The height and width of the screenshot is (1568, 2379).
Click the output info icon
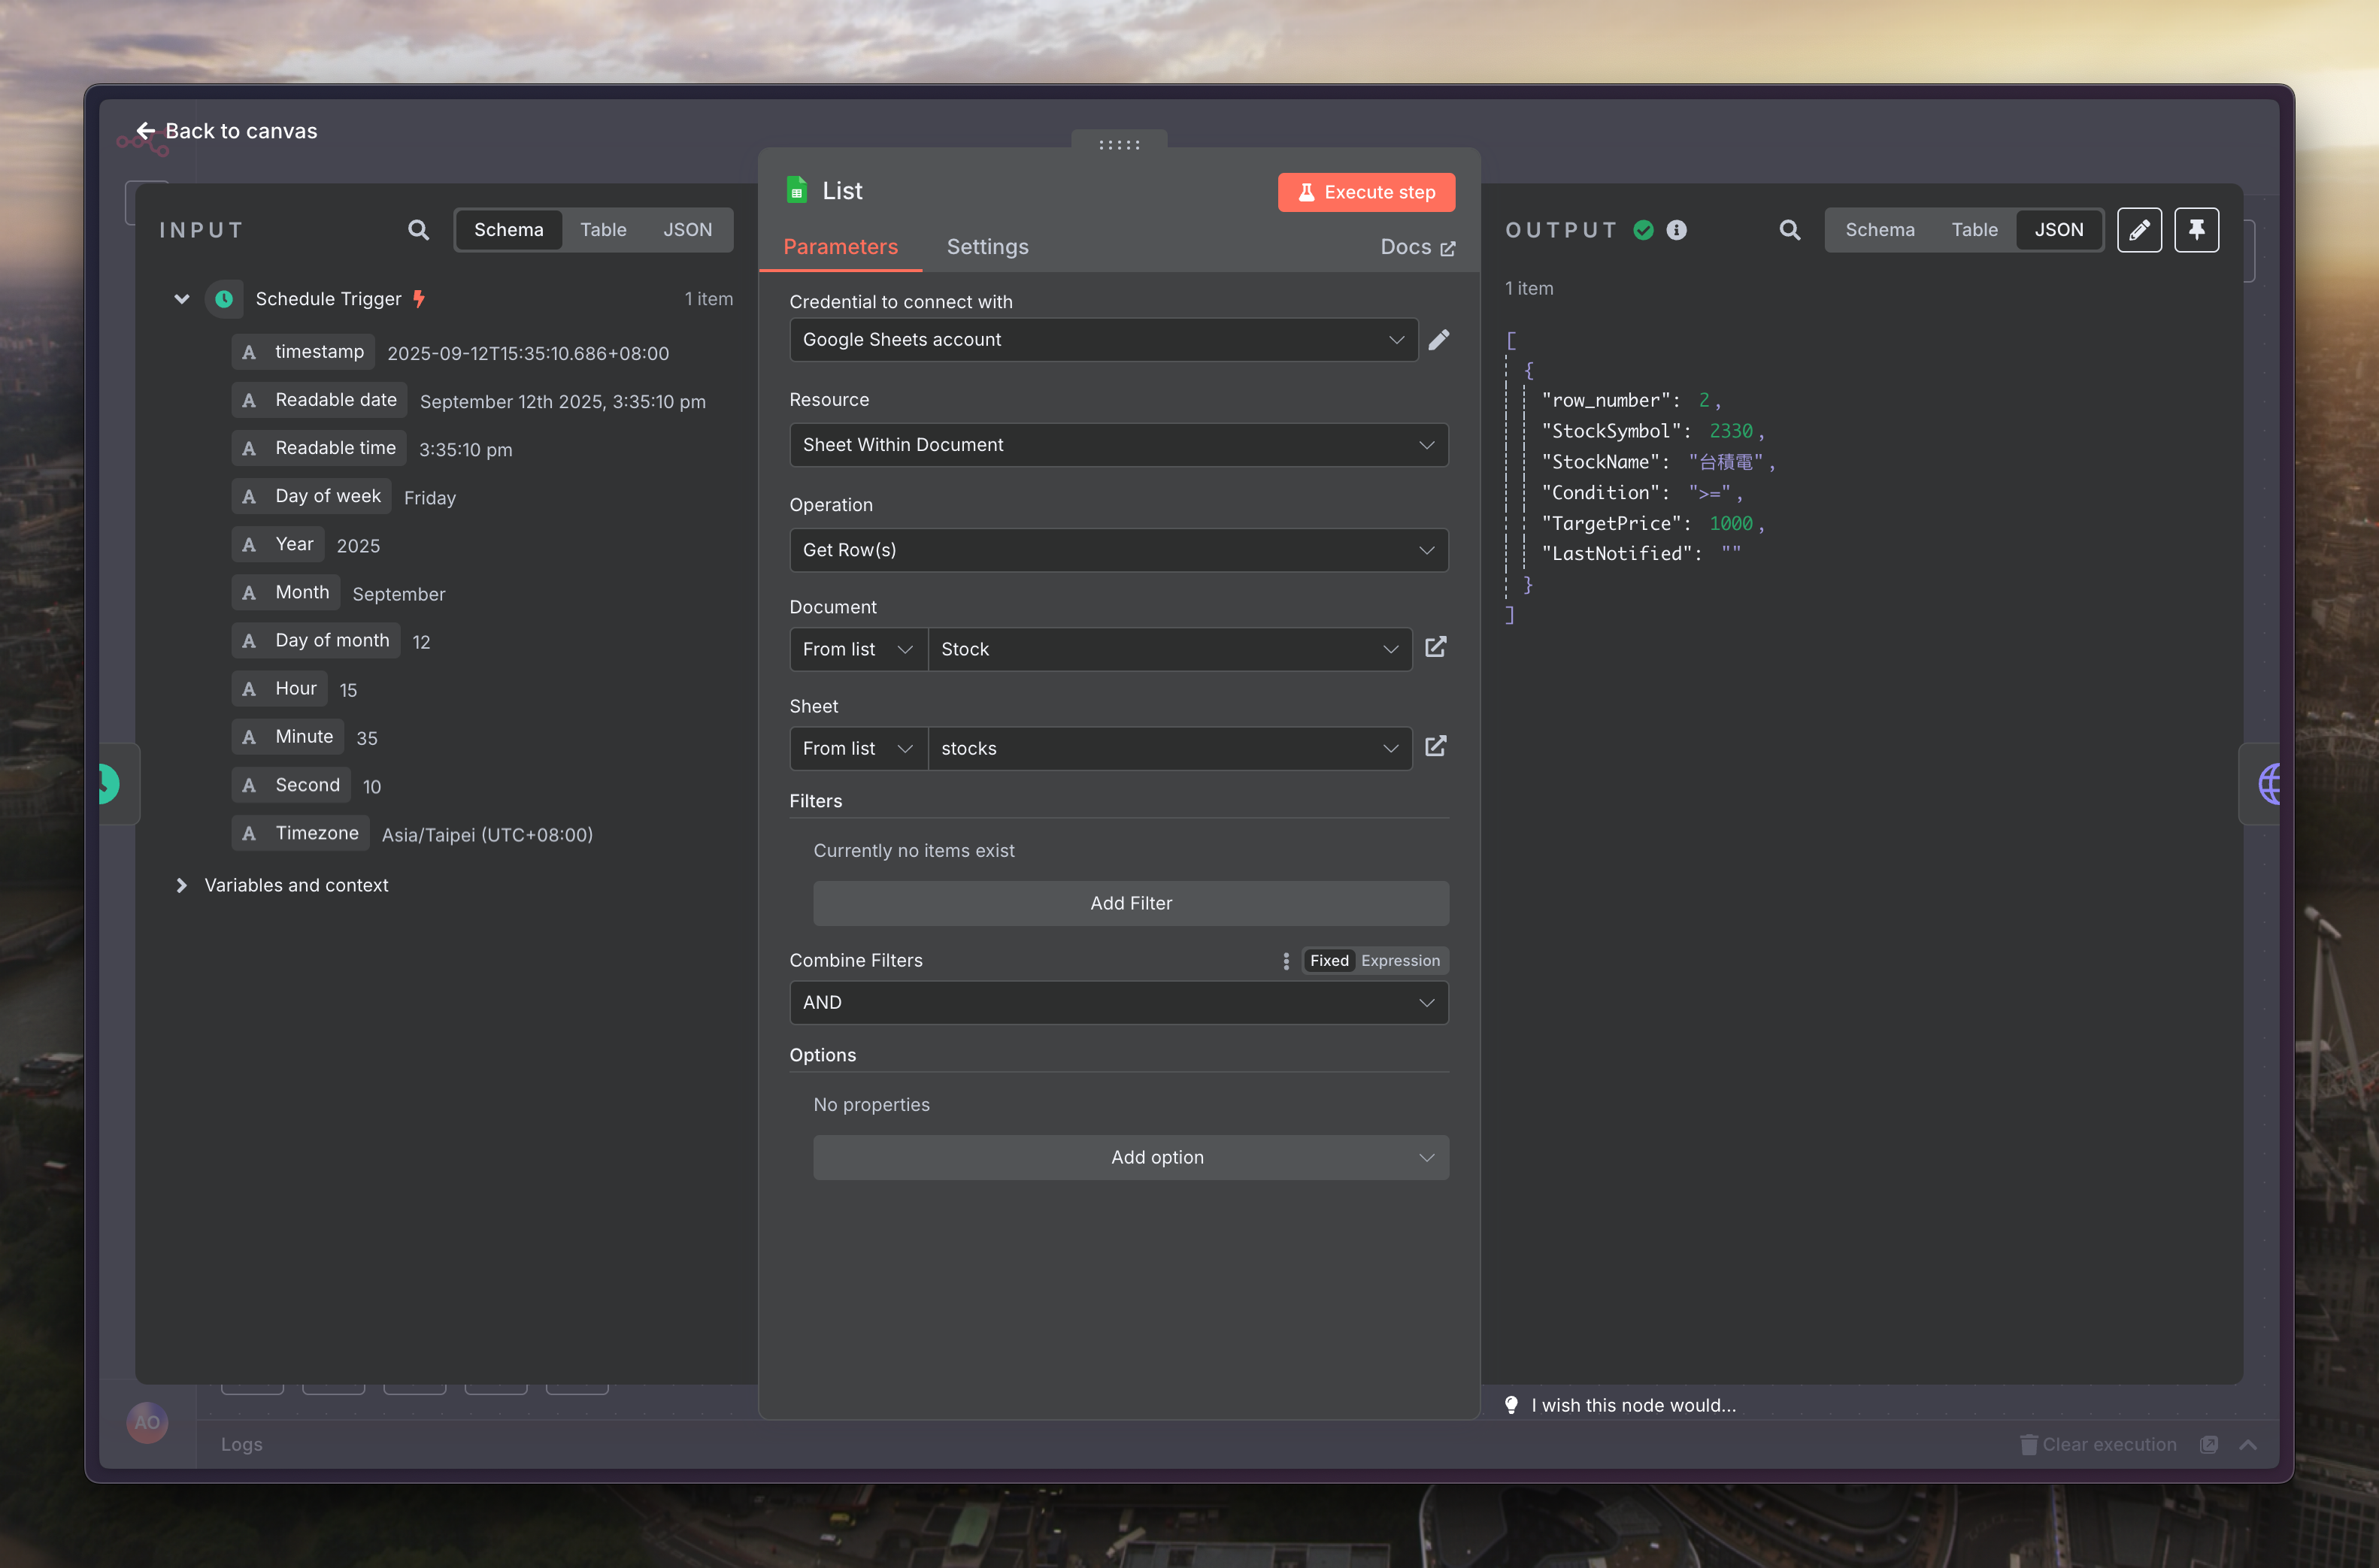[x=1677, y=230]
